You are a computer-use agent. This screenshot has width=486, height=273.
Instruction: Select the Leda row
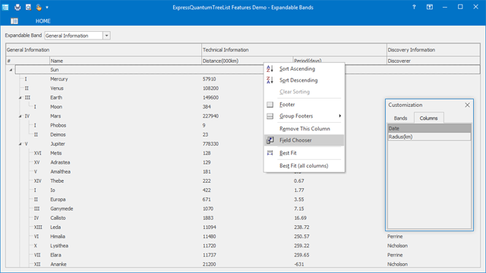243,227
